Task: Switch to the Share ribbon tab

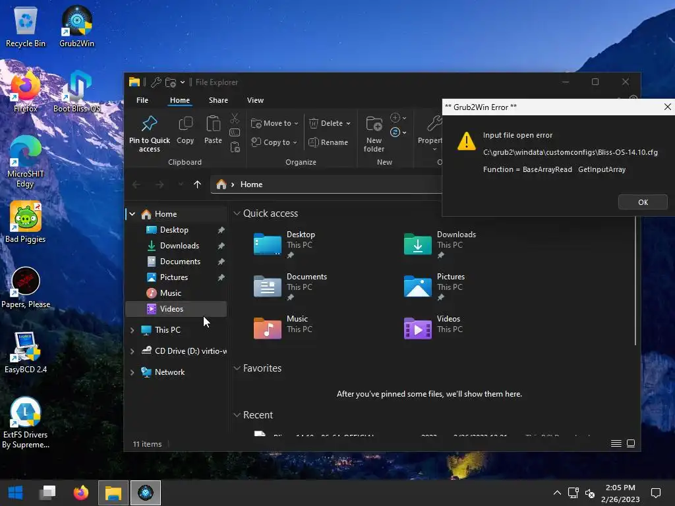Action: (218, 100)
